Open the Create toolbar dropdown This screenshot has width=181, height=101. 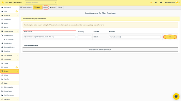pyautogui.click(x=38, y=7)
